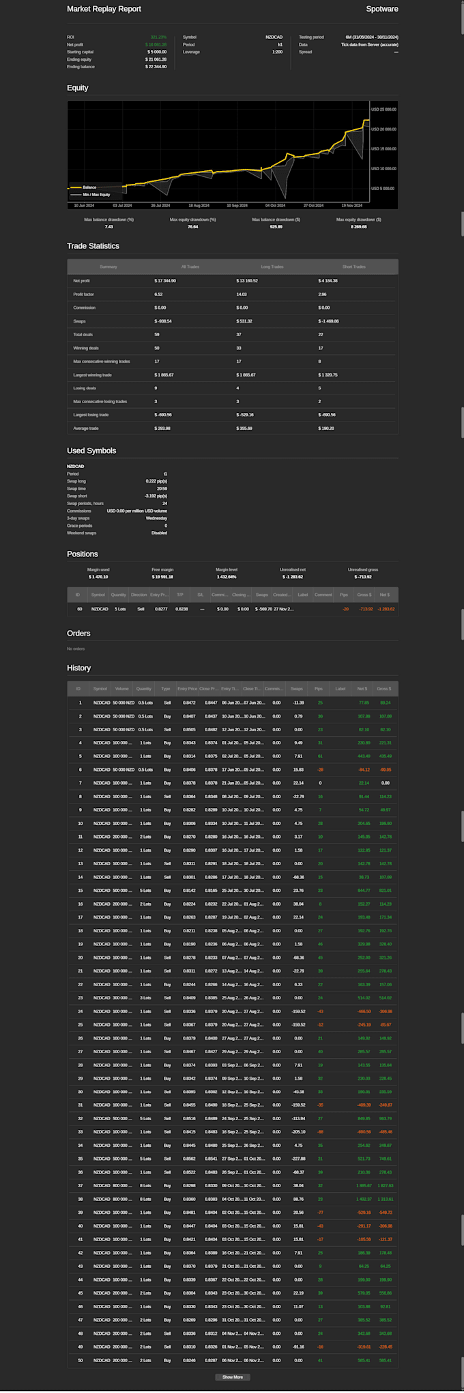
Task: Click the Show More button under History
Action: coord(233,1377)
